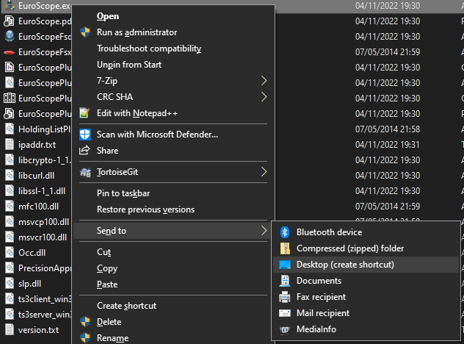Image resolution: width=464 pixels, height=344 pixels.
Task: Expand the TortoiseGit submenu arrow
Action: [264, 172]
